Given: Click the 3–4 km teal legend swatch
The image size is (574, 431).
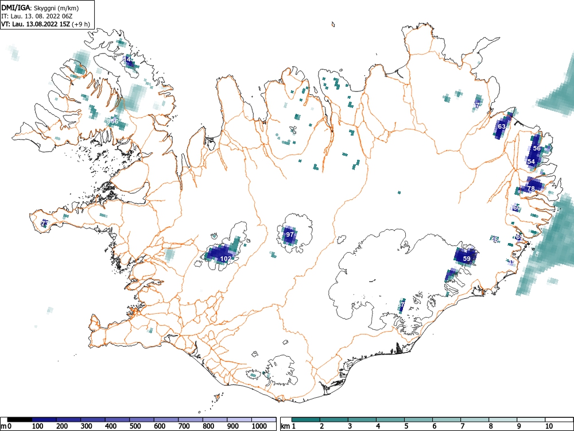Looking at the screenshot, I should coord(362,420).
